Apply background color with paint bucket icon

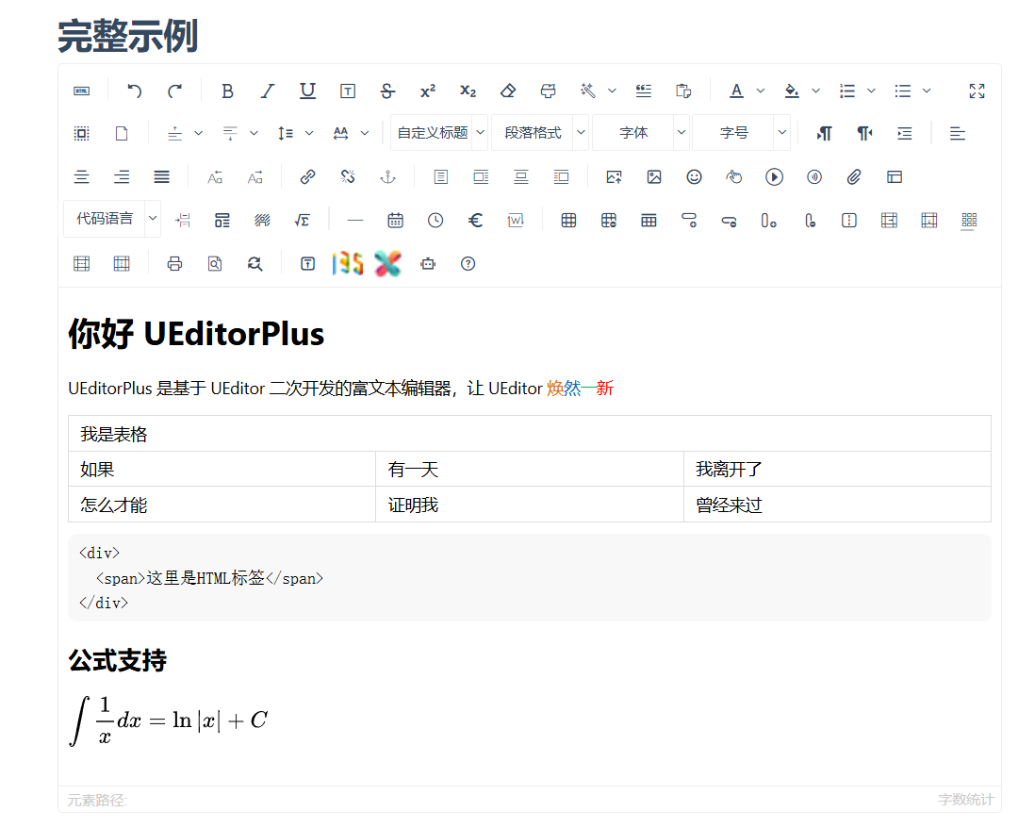tap(792, 91)
